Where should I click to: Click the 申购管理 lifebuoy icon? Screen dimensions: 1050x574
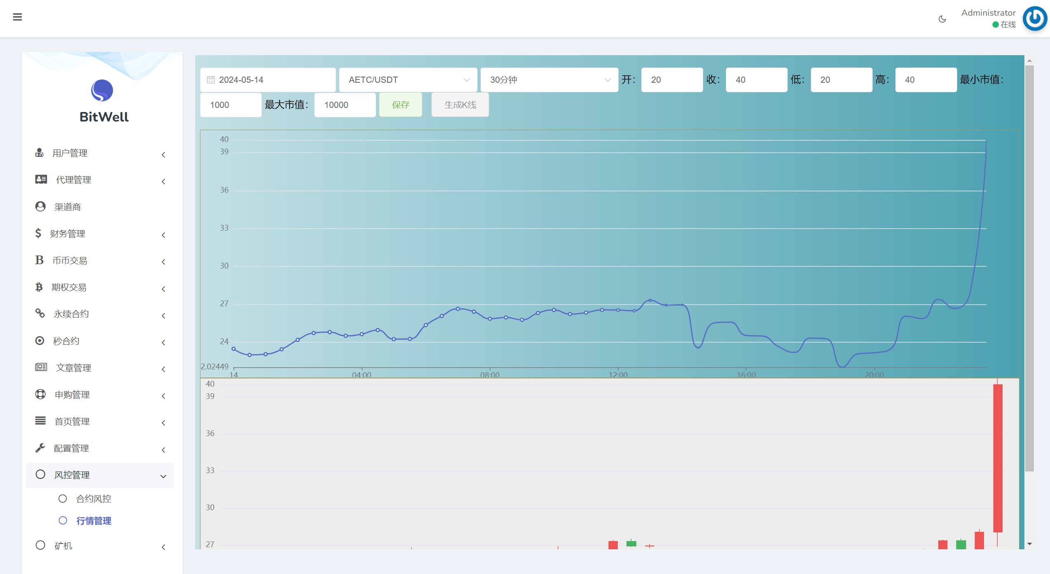pos(40,394)
